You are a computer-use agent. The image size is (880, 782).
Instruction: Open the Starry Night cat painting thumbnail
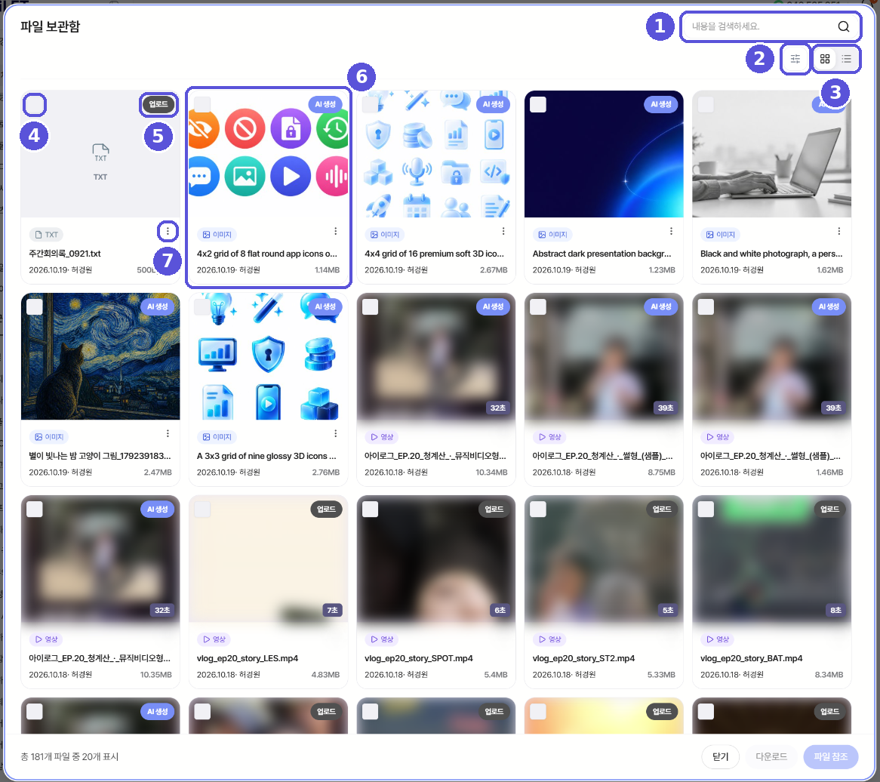[100, 356]
